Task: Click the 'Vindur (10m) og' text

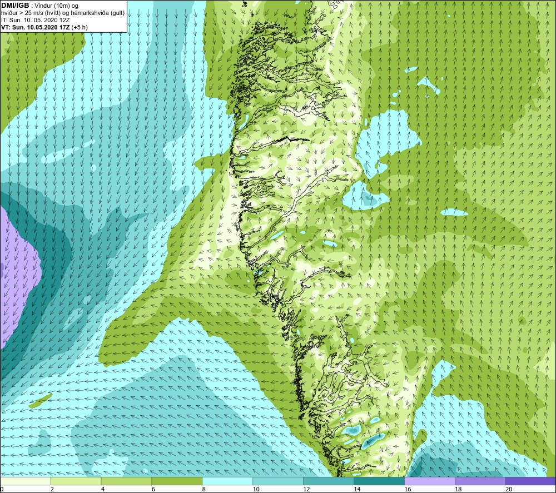Action: click(x=57, y=6)
